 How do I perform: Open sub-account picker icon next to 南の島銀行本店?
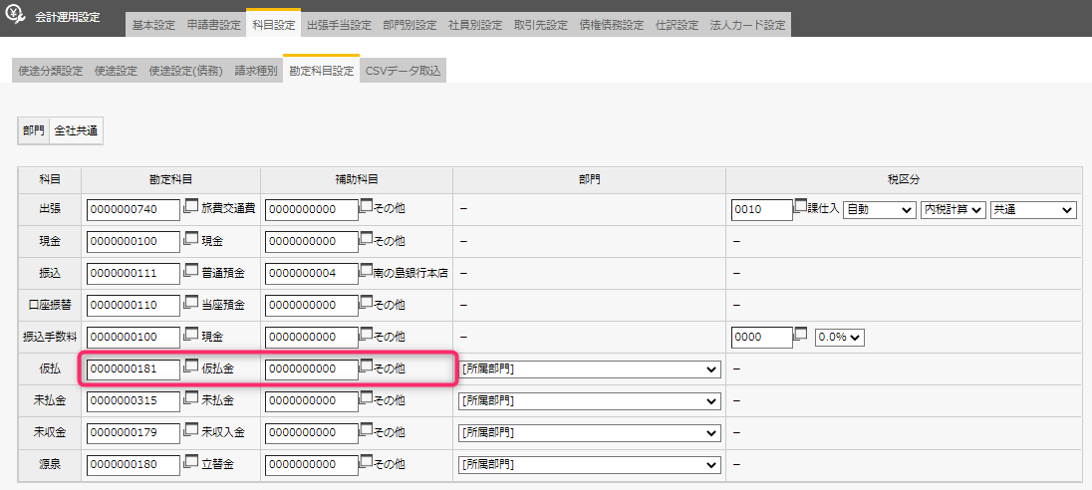tap(367, 271)
